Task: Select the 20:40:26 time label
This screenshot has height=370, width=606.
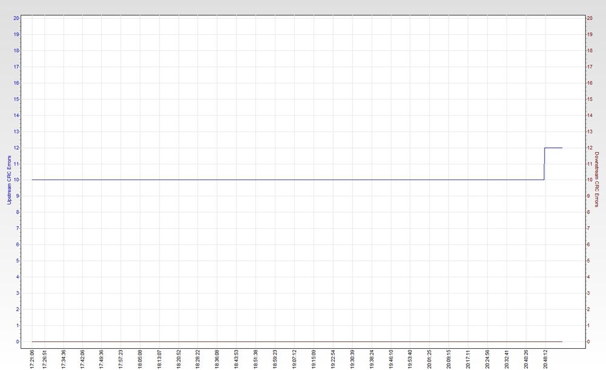Action: [x=526, y=360]
